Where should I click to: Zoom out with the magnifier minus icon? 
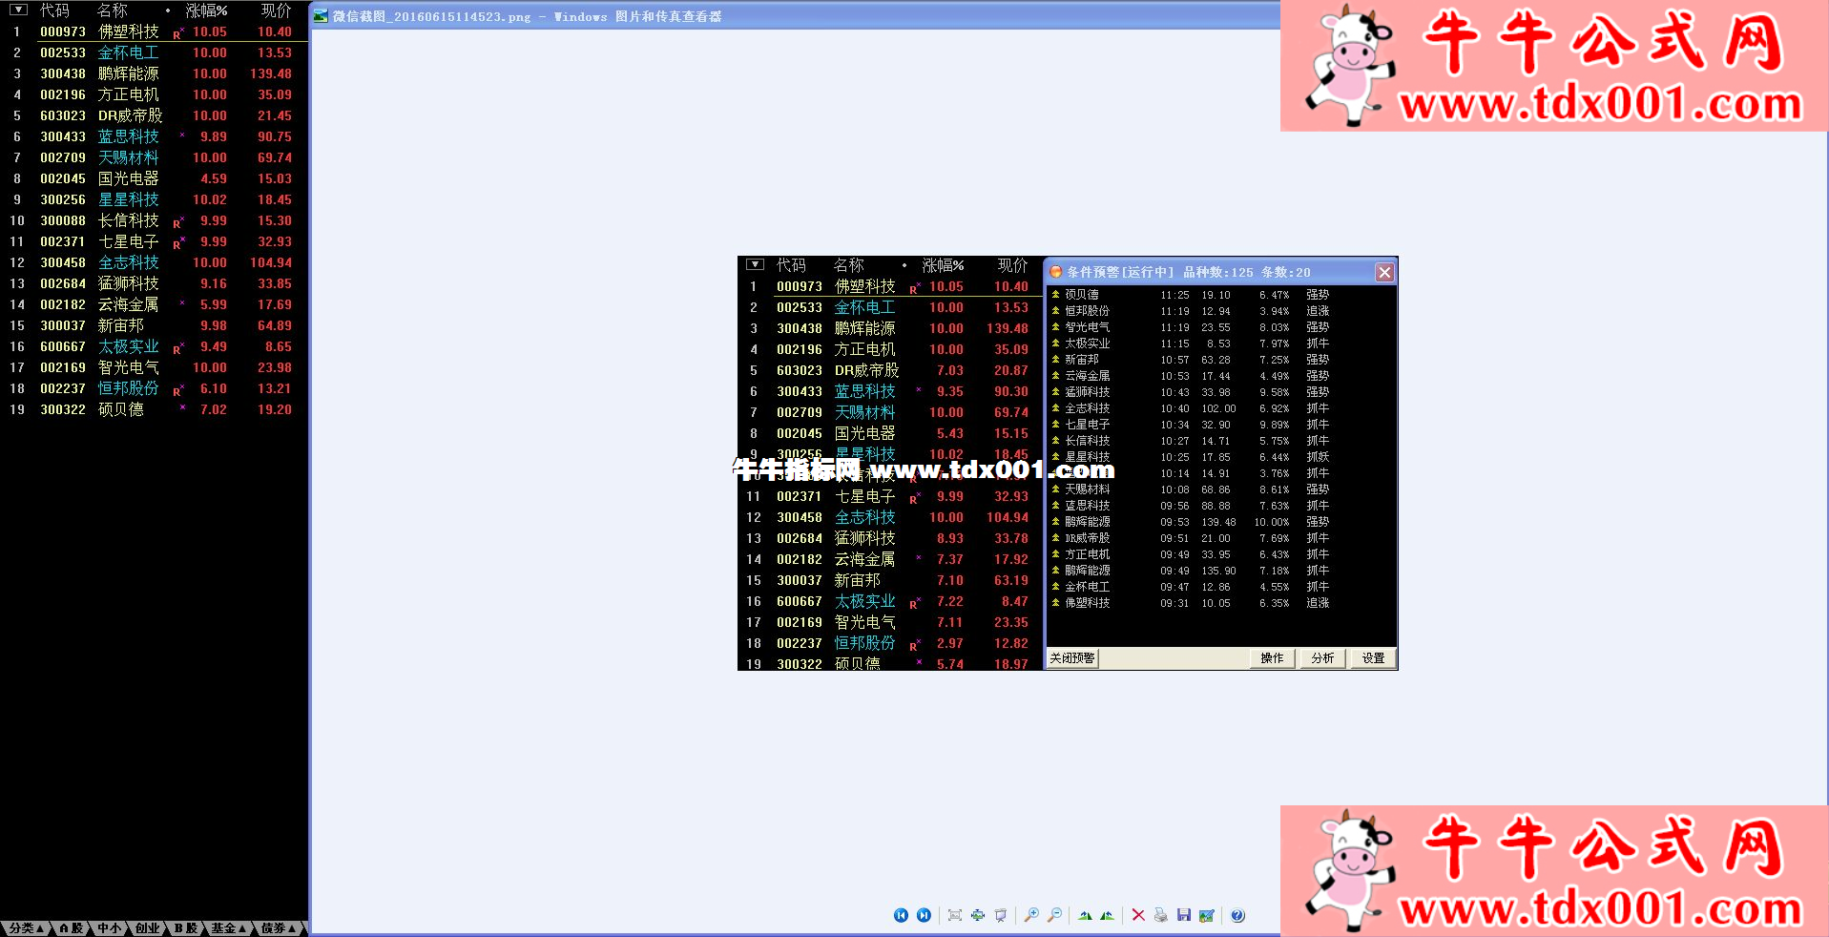pos(1054,915)
